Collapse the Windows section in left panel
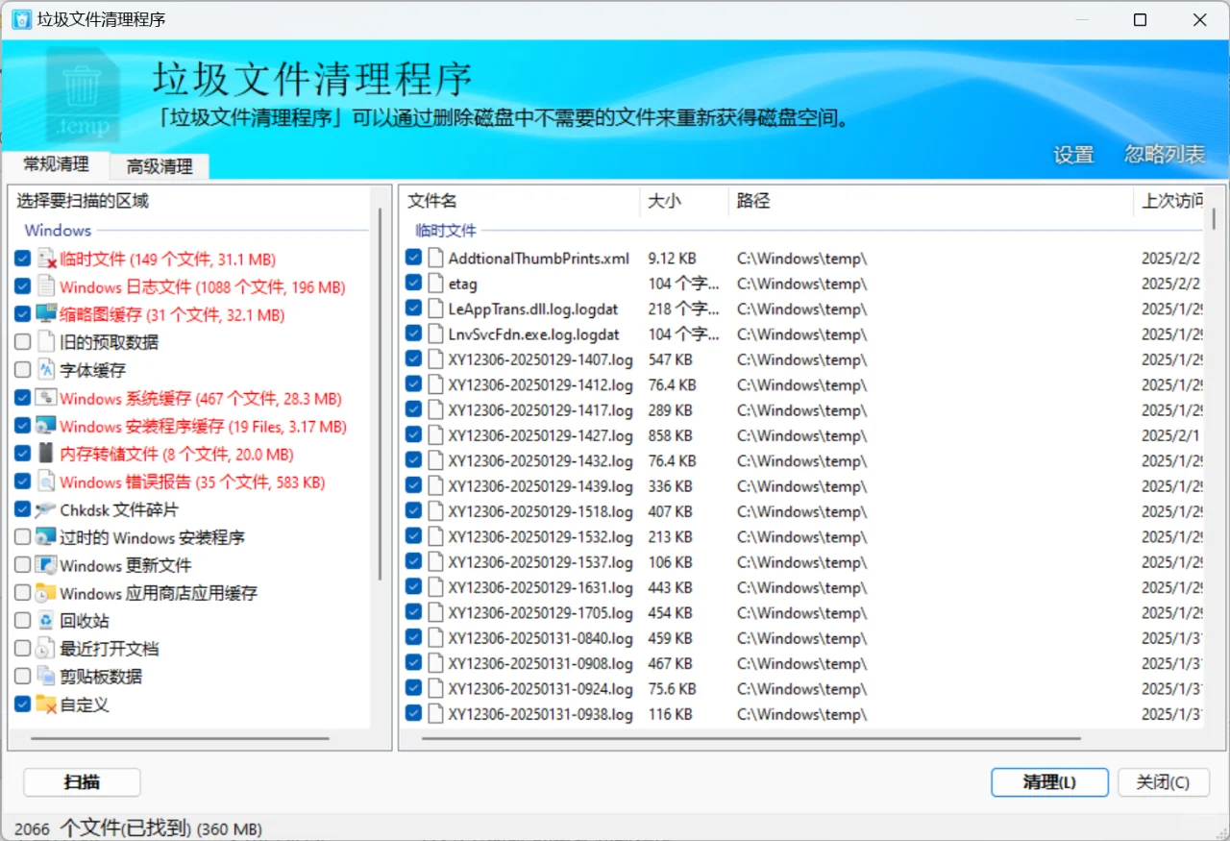This screenshot has height=841, width=1230. point(57,231)
